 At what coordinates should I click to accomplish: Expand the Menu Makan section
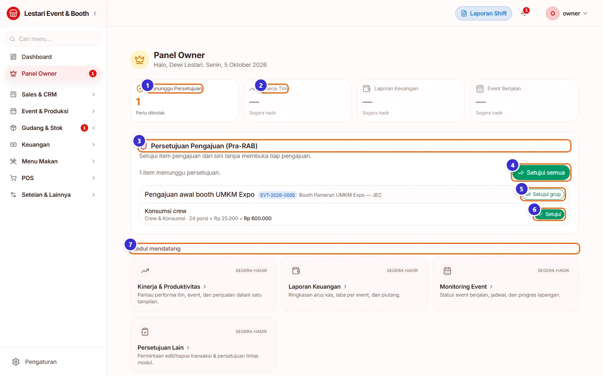(53, 161)
